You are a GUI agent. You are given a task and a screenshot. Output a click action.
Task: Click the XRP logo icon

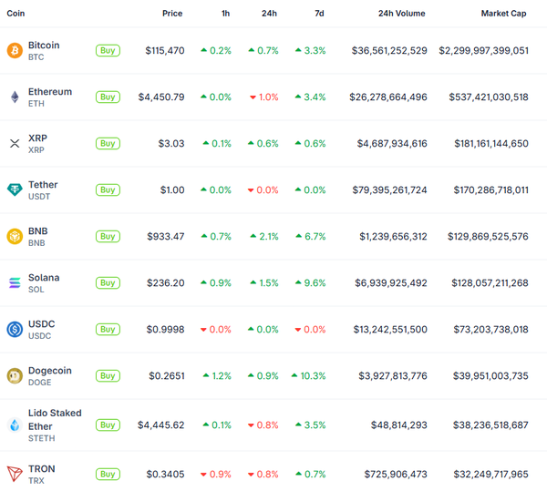tap(15, 143)
